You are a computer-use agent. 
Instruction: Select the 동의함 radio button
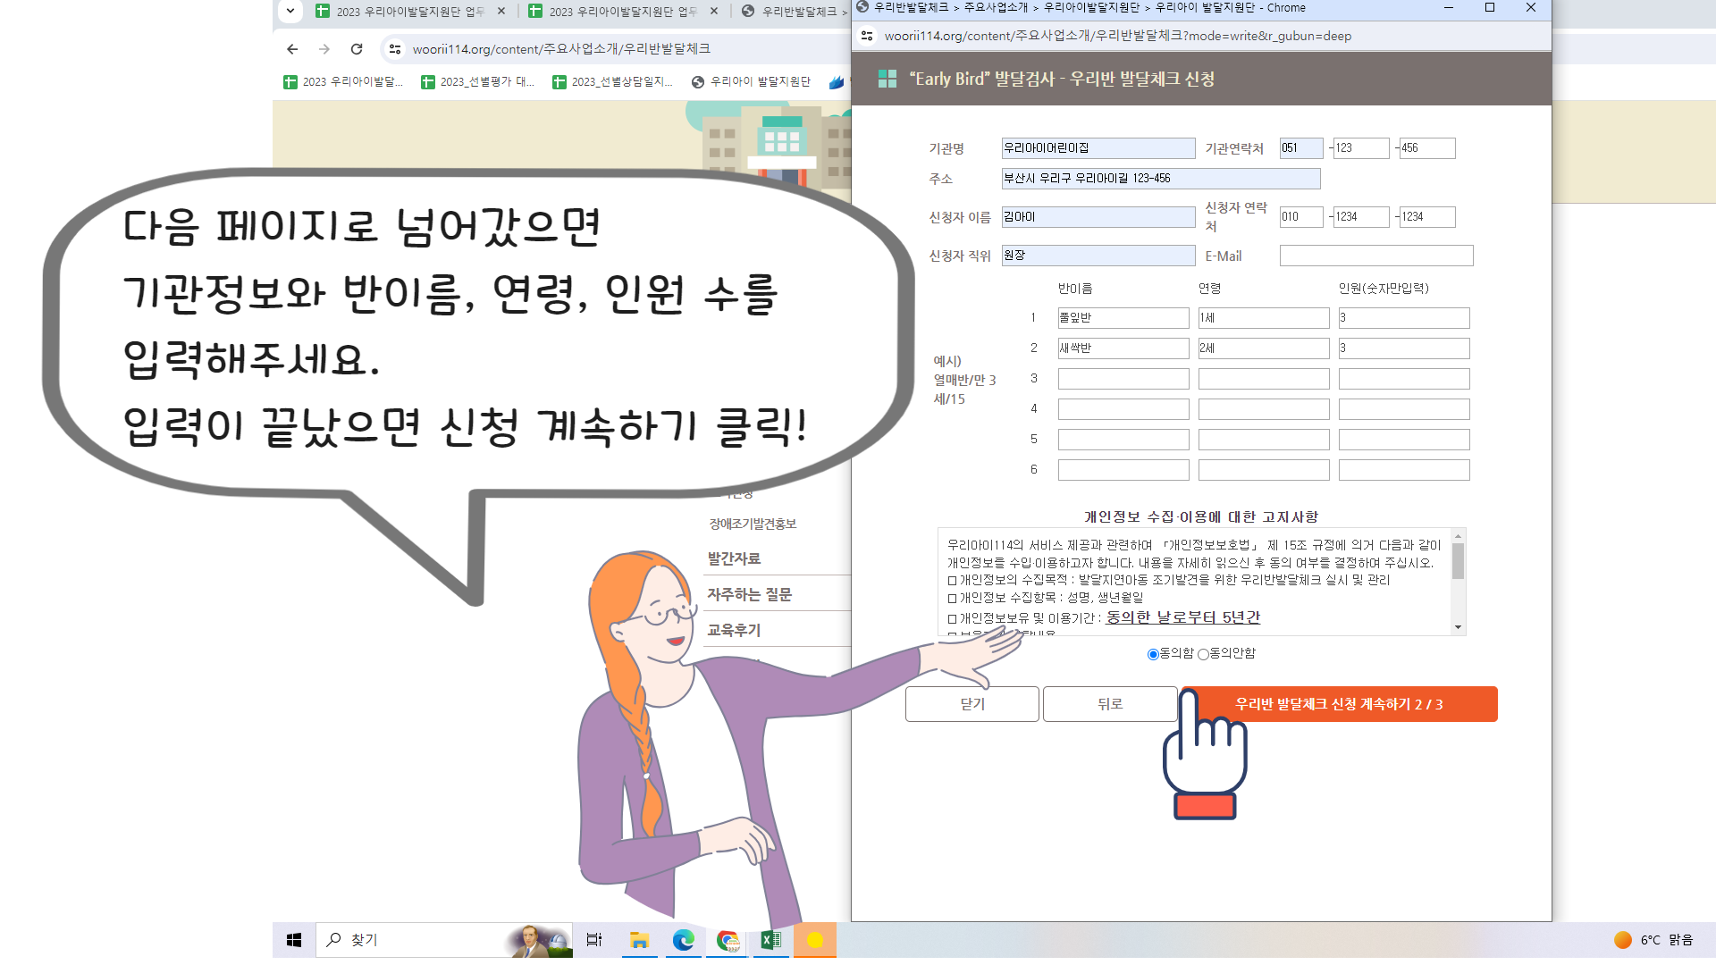(1153, 654)
